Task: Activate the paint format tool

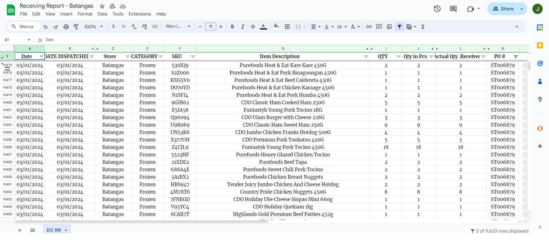Action: click(76, 27)
